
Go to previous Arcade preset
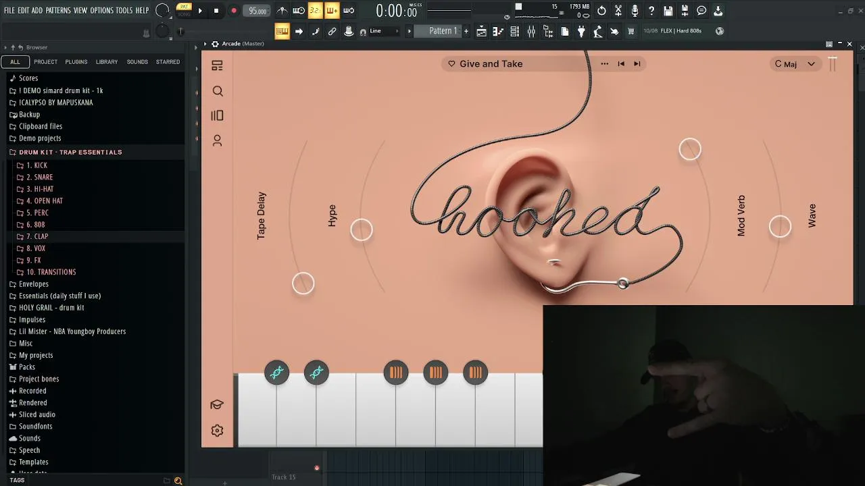click(621, 63)
